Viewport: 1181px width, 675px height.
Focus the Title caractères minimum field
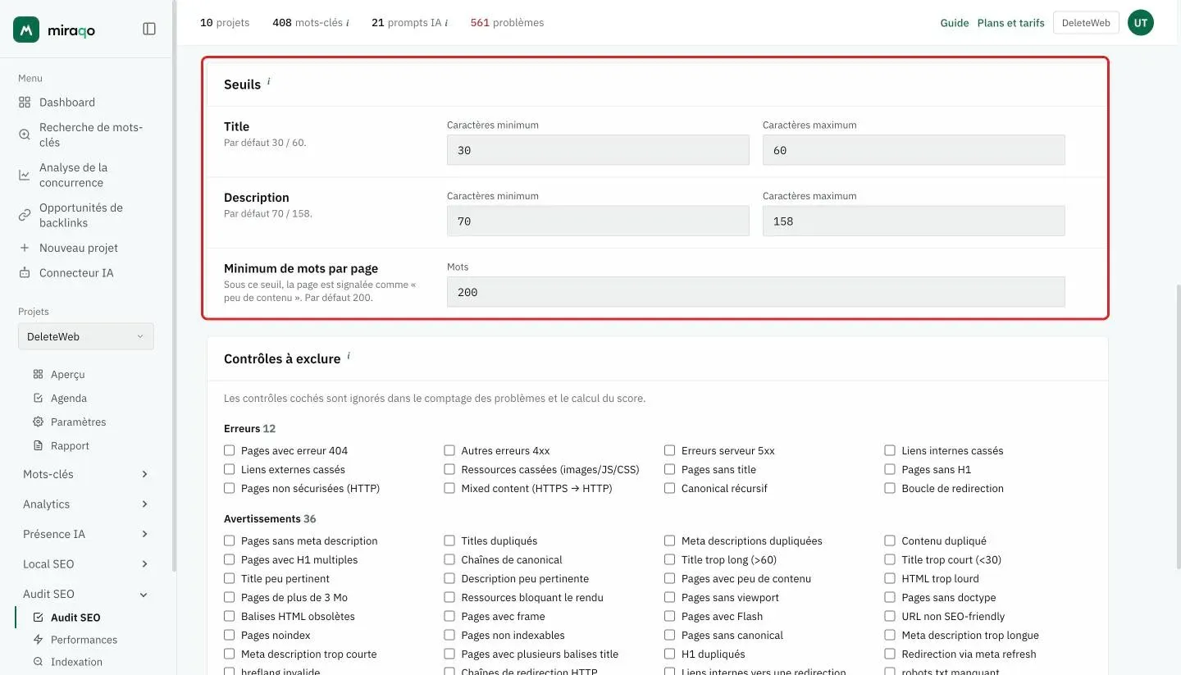coord(598,150)
